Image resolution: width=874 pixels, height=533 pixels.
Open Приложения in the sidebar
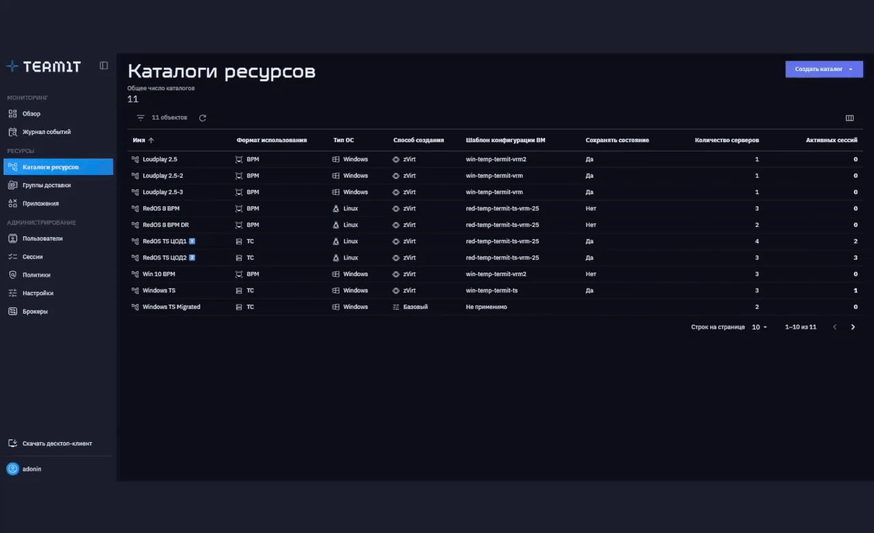(x=58, y=203)
